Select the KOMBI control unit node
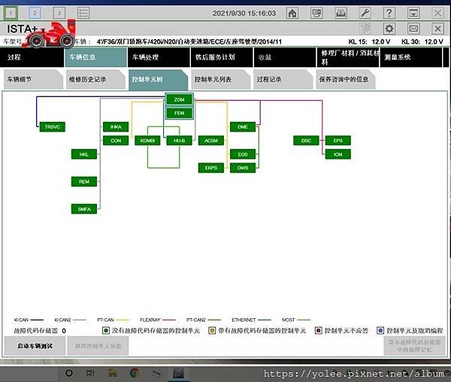Image resolution: width=451 pixels, height=382 pixels. point(147,141)
